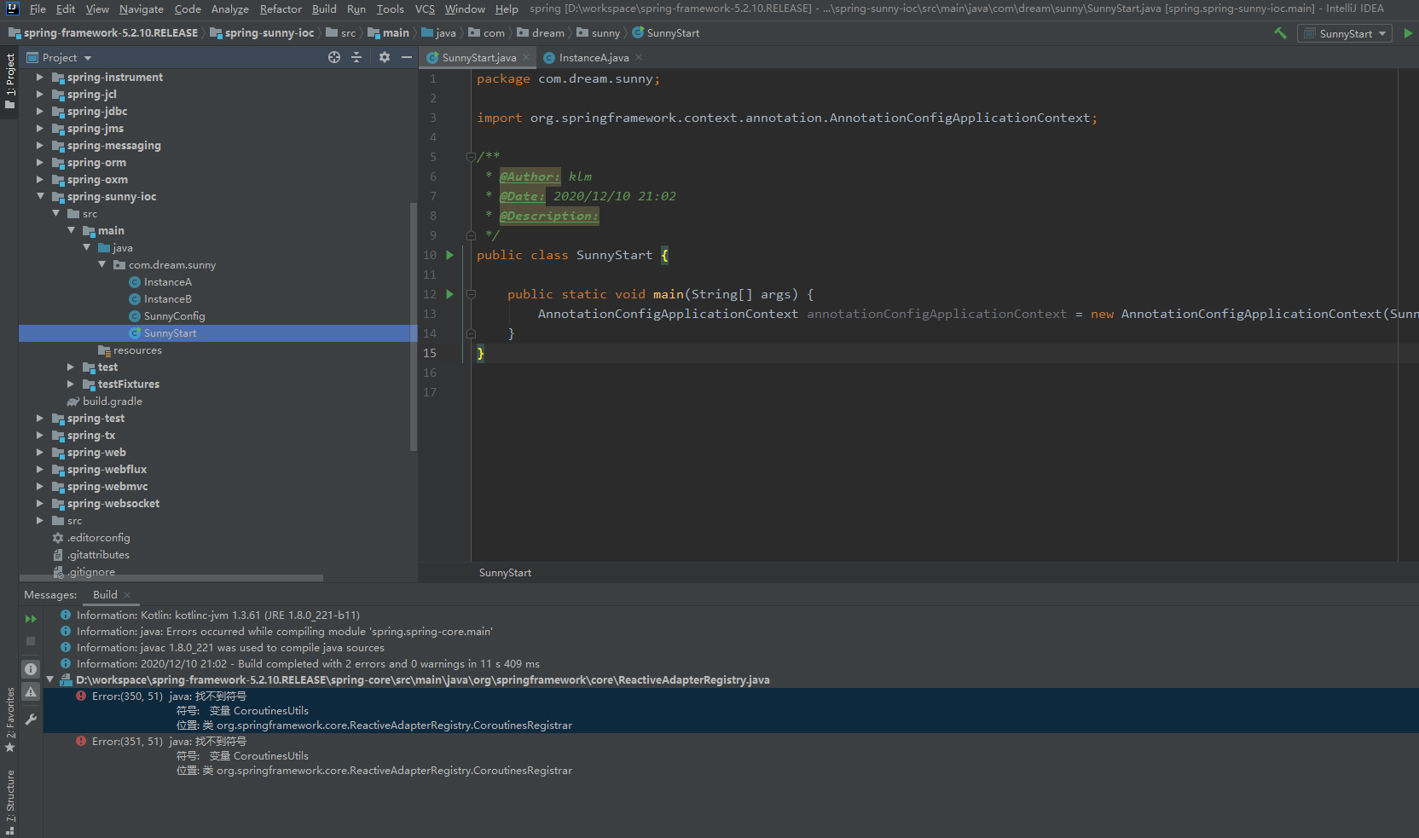The height and width of the screenshot is (838, 1419).
Task: Select SunnyConfig class in project tree
Action: [174, 316]
